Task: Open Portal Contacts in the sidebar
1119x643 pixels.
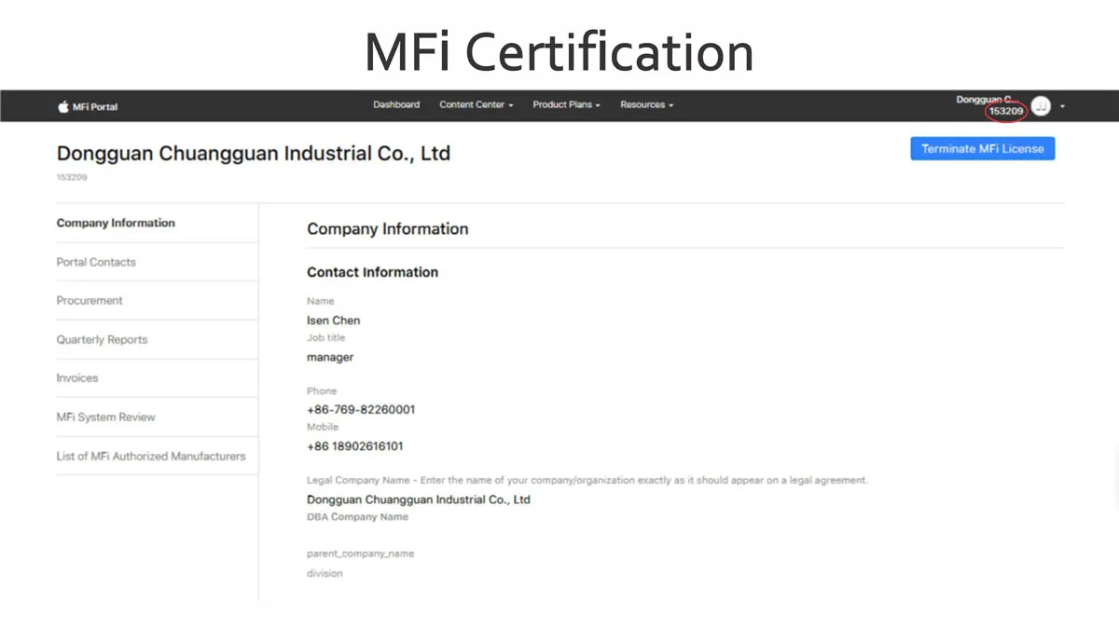Action: coord(96,262)
